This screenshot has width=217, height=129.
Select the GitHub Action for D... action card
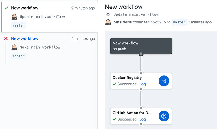141,116
